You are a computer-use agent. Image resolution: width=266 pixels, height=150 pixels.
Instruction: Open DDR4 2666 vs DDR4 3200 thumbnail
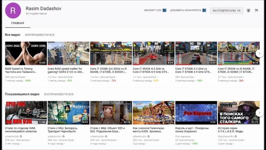pyautogui.click(x=26, y=53)
